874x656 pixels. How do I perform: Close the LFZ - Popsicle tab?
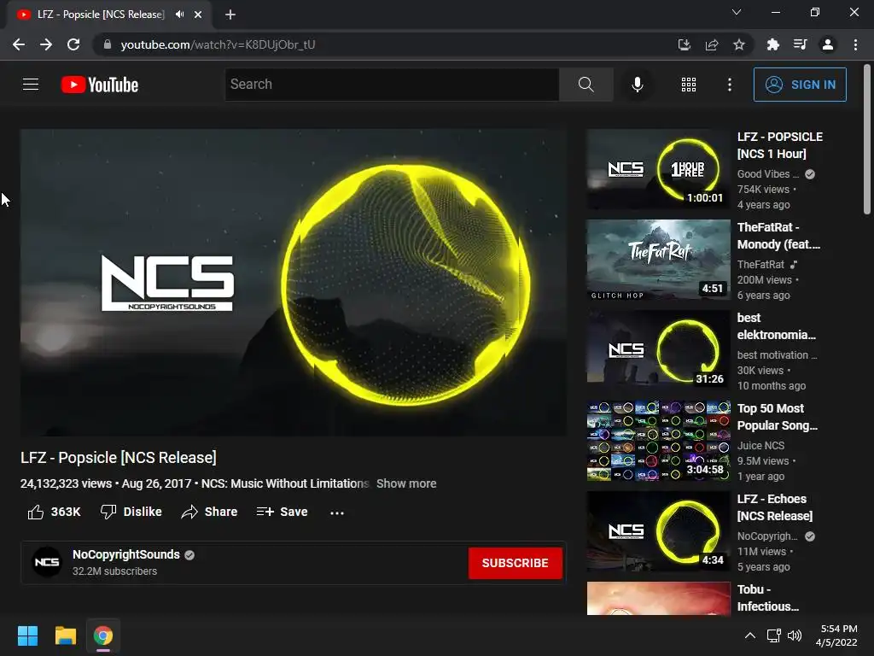click(198, 15)
